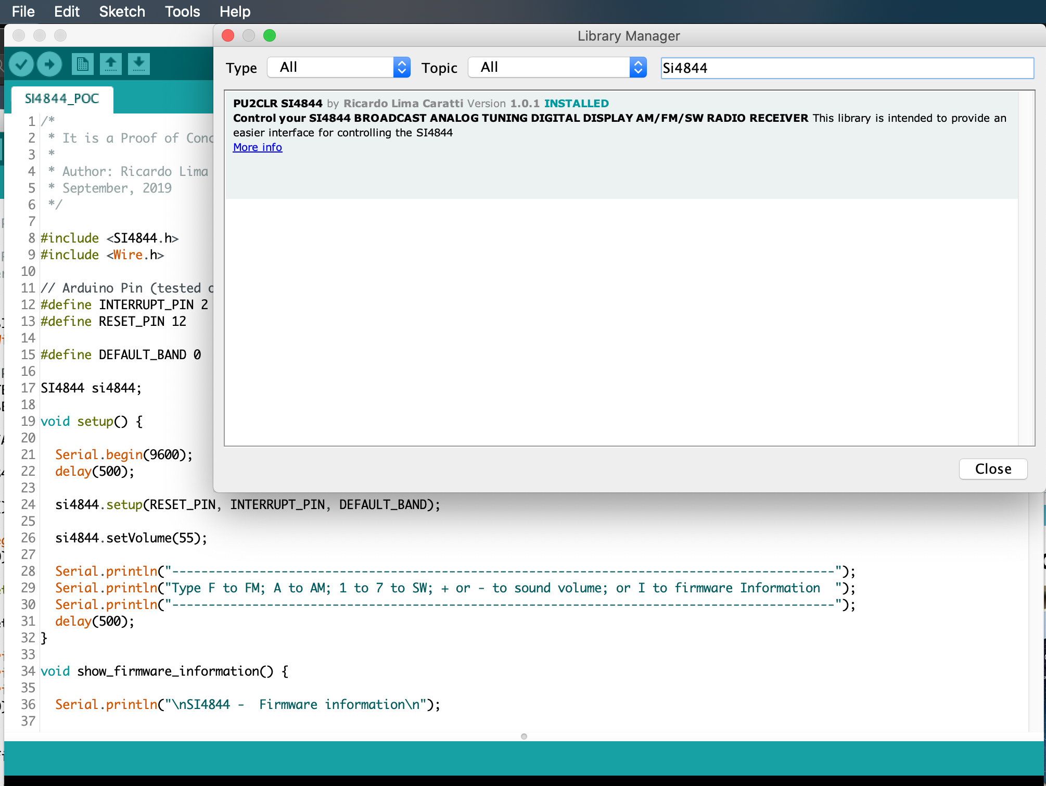Click the green zoom button of Library Manager

click(x=270, y=35)
